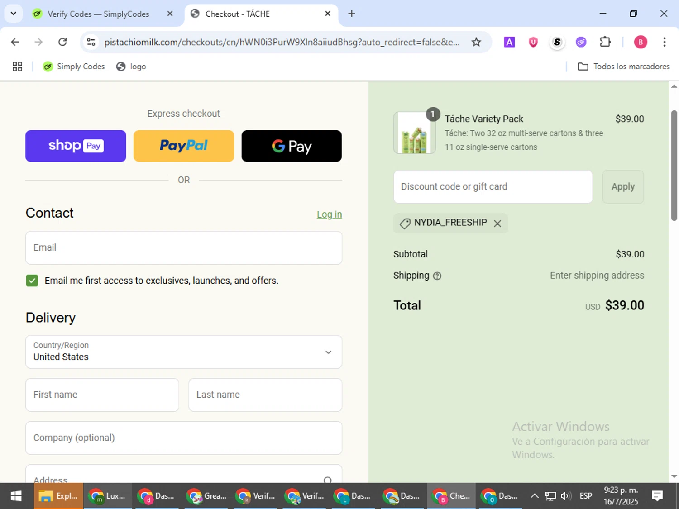
Task: Close the Checkout - TÁCHE tab
Action: coord(328,14)
